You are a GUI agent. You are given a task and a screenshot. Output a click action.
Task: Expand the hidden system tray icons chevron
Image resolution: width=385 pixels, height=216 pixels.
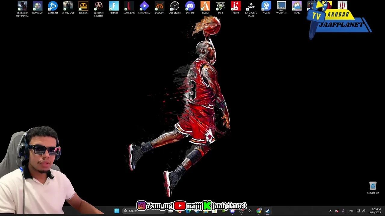tap(330, 211)
